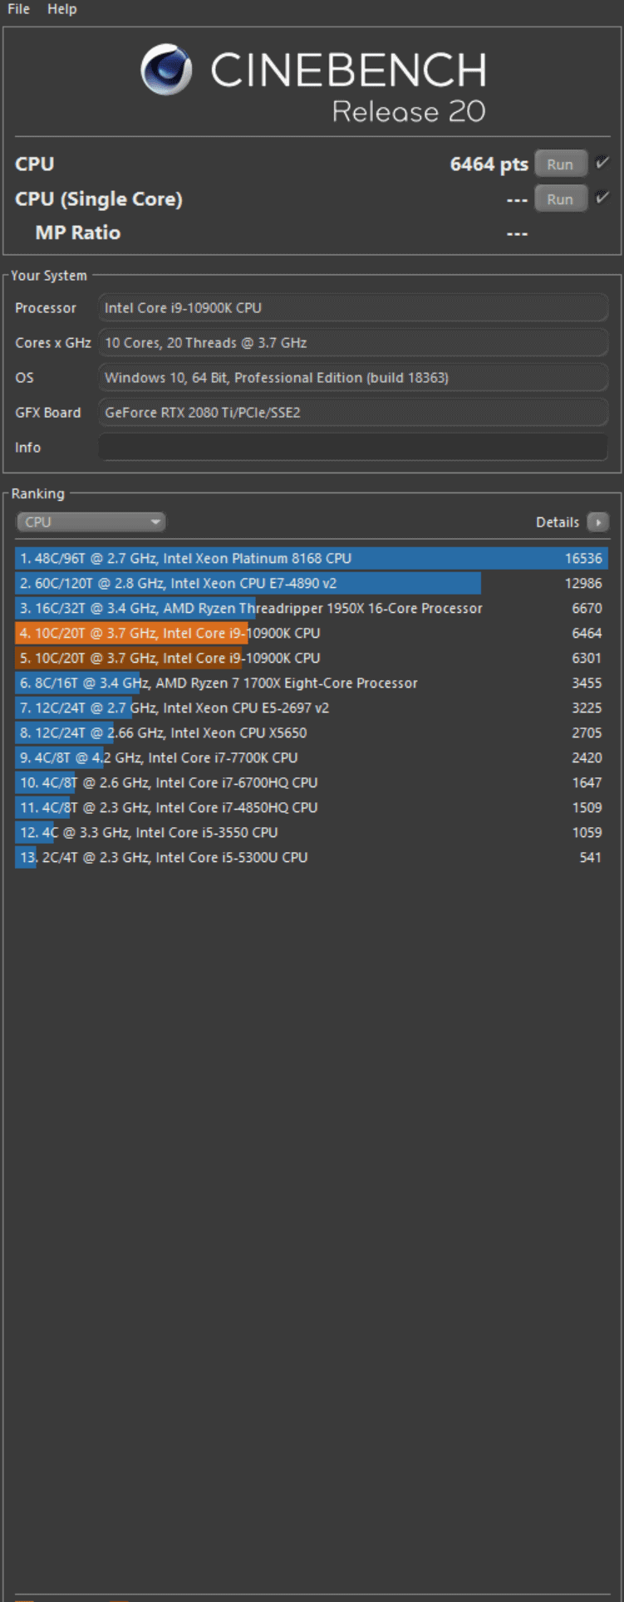The image size is (624, 1602).
Task: Select the Cores x GHz field
Action: 353,342
